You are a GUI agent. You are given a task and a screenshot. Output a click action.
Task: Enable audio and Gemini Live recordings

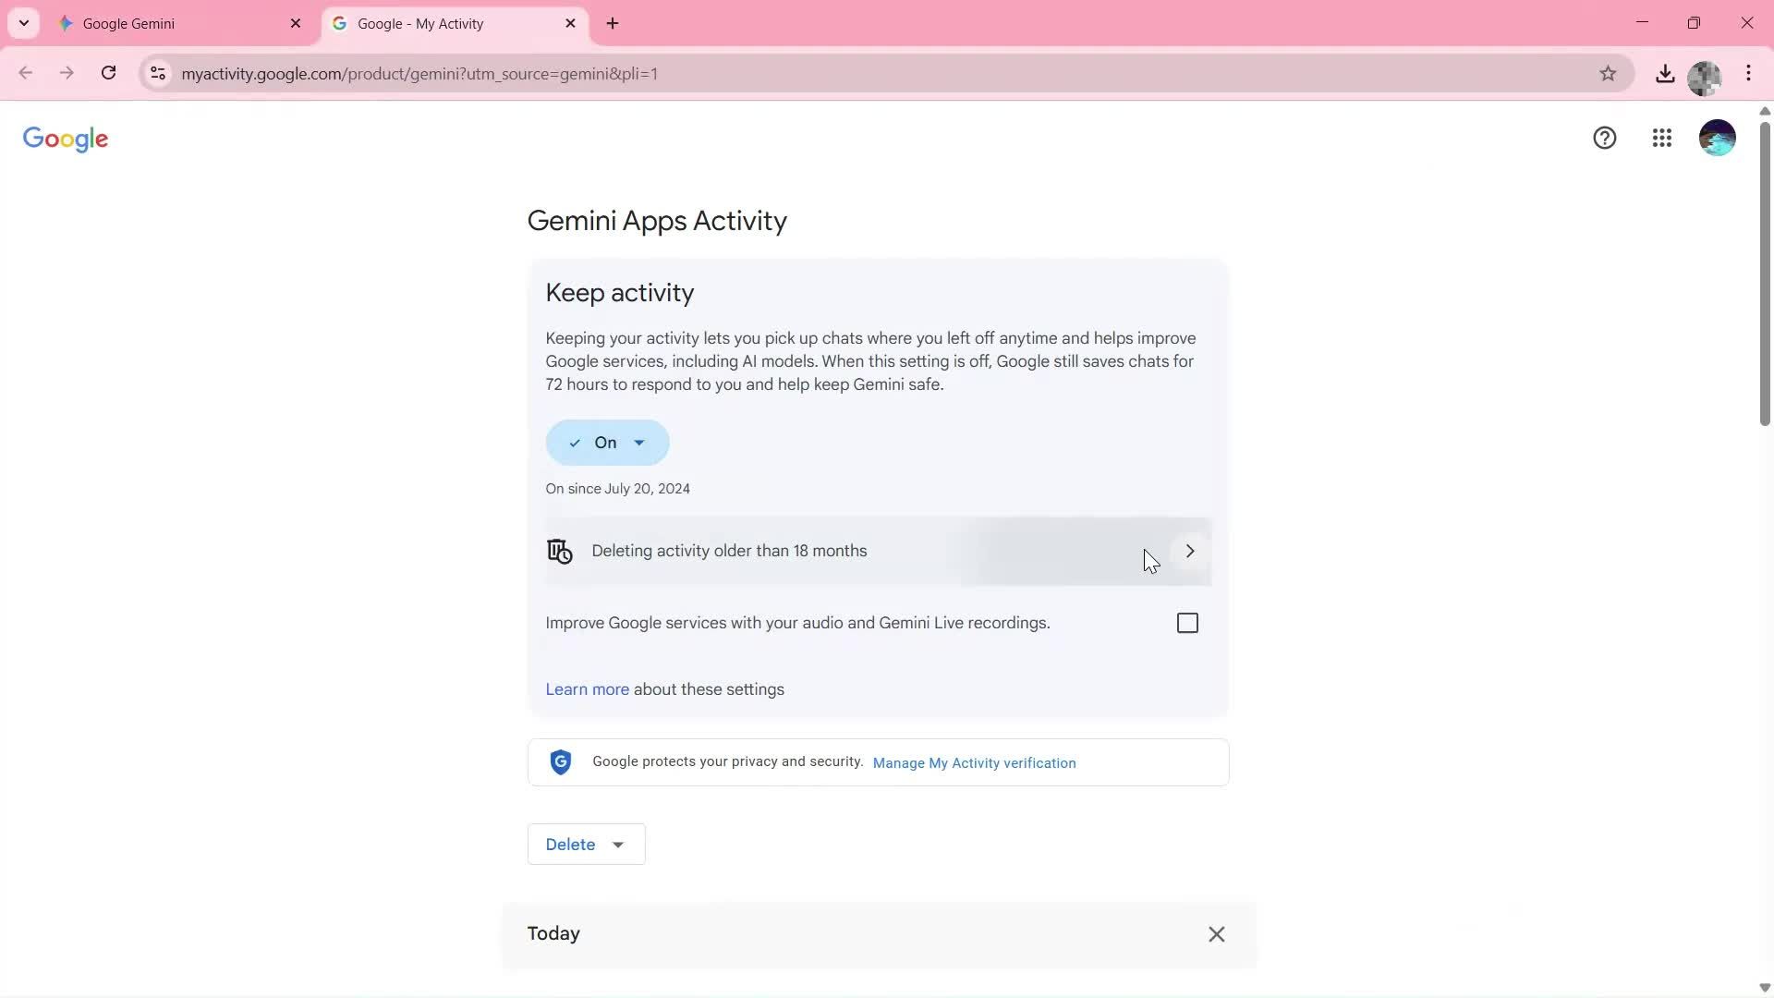coord(1186,623)
